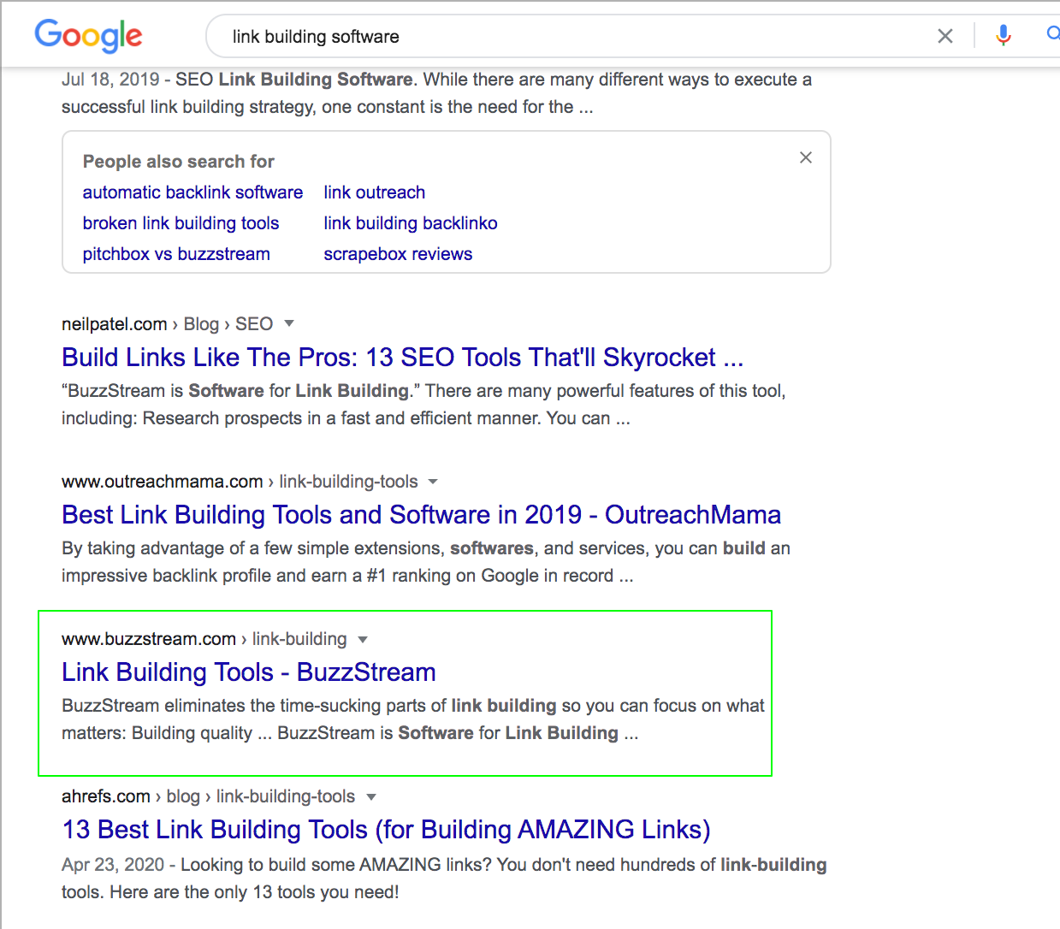Open the automatic backlink software suggestion
The height and width of the screenshot is (929, 1060).
coord(192,192)
